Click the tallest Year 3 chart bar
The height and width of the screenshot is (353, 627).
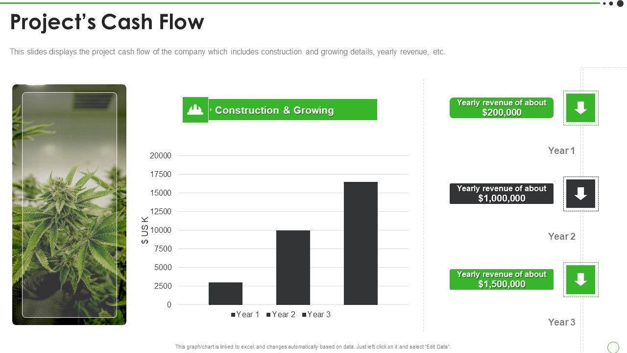pyautogui.click(x=361, y=243)
